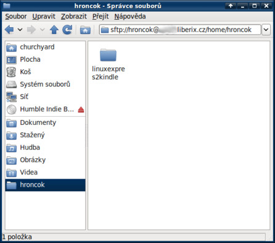Go up to the parent folder
This screenshot has height=243, width=275.
click(54, 30)
